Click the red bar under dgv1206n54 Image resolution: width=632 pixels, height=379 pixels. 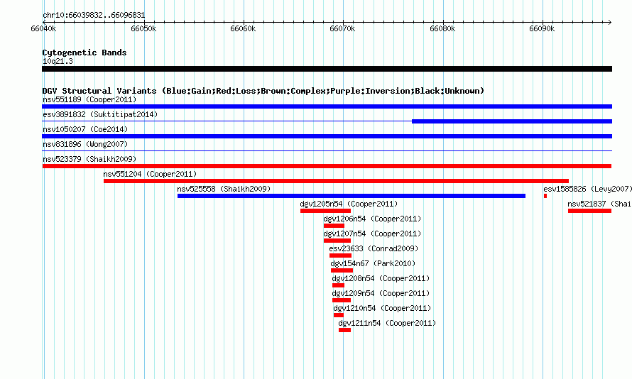(334, 226)
